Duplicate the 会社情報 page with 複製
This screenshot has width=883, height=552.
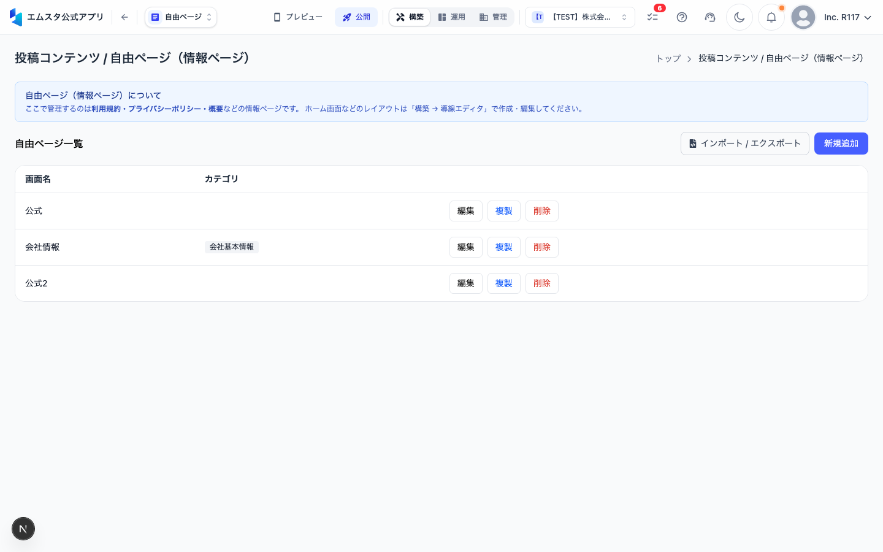tap(504, 247)
